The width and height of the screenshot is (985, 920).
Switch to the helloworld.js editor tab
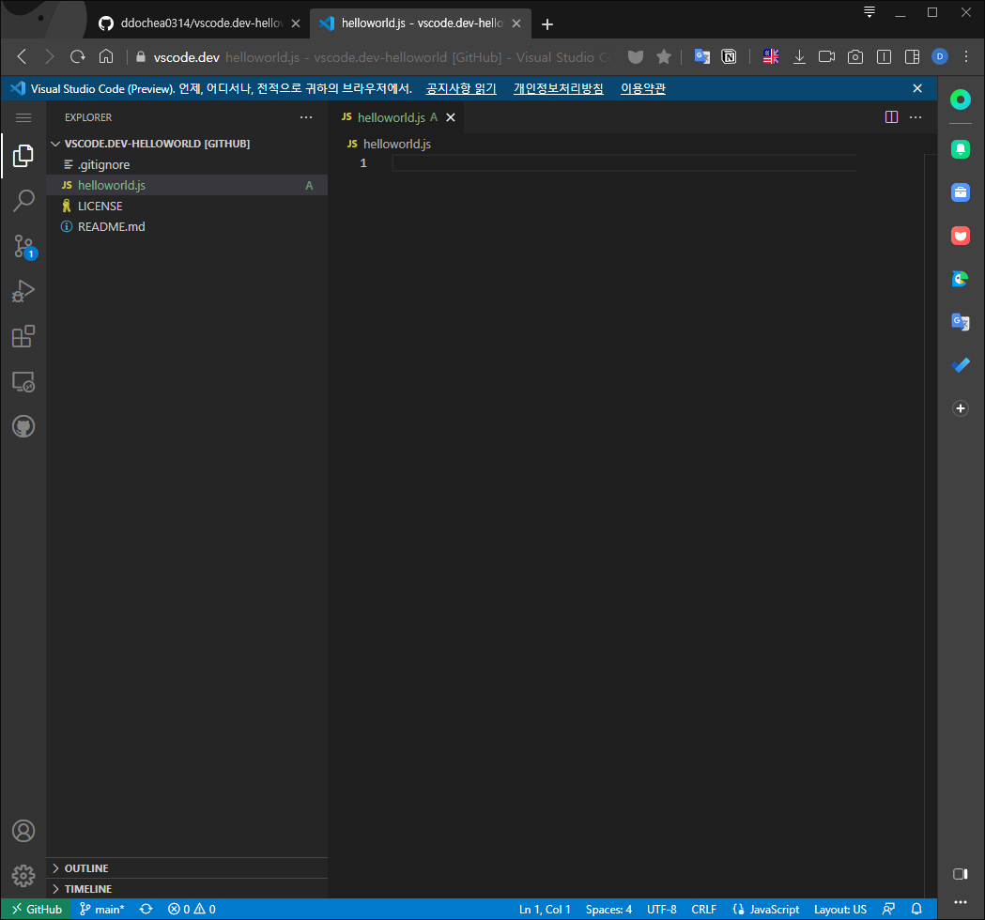395,117
